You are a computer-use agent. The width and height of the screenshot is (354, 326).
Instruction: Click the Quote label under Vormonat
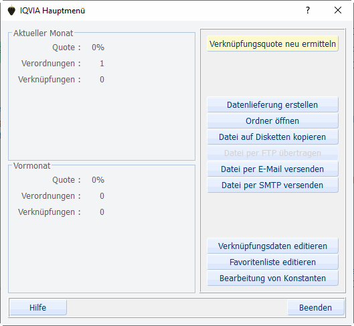tap(66, 180)
